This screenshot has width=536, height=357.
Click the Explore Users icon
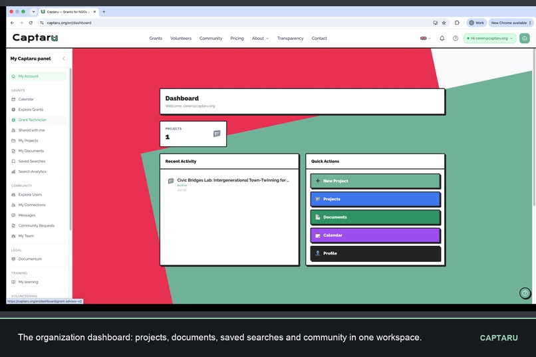coord(13,195)
